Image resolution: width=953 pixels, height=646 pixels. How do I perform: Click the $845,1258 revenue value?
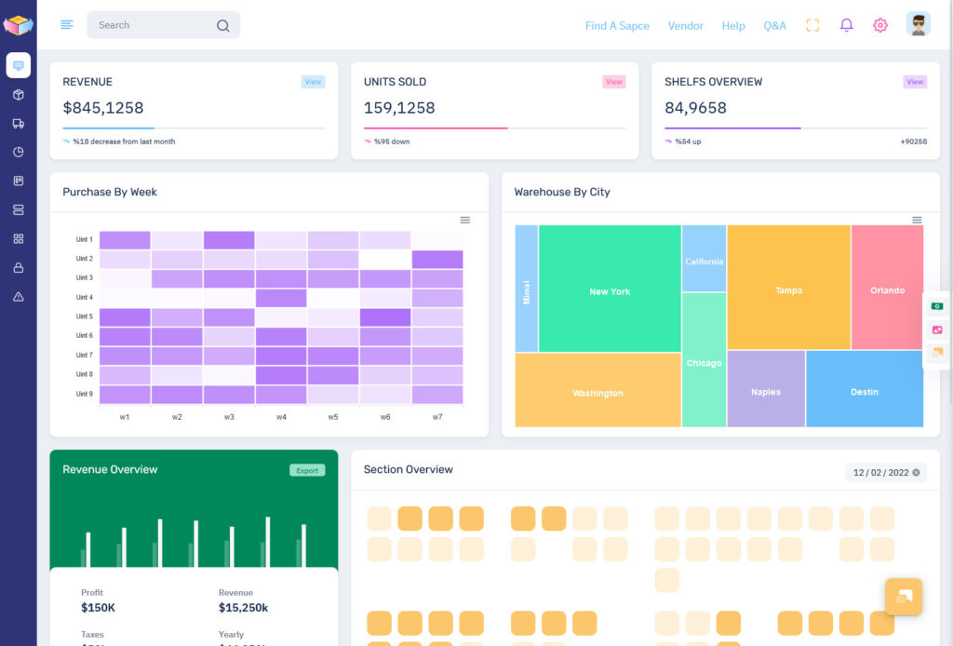point(103,108)
